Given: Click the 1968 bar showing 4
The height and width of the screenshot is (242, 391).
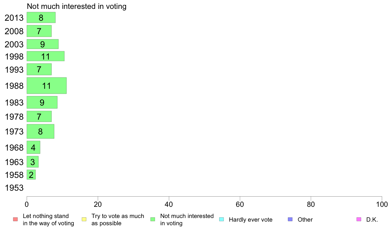Looking at the screenshot, I should 34,148.
